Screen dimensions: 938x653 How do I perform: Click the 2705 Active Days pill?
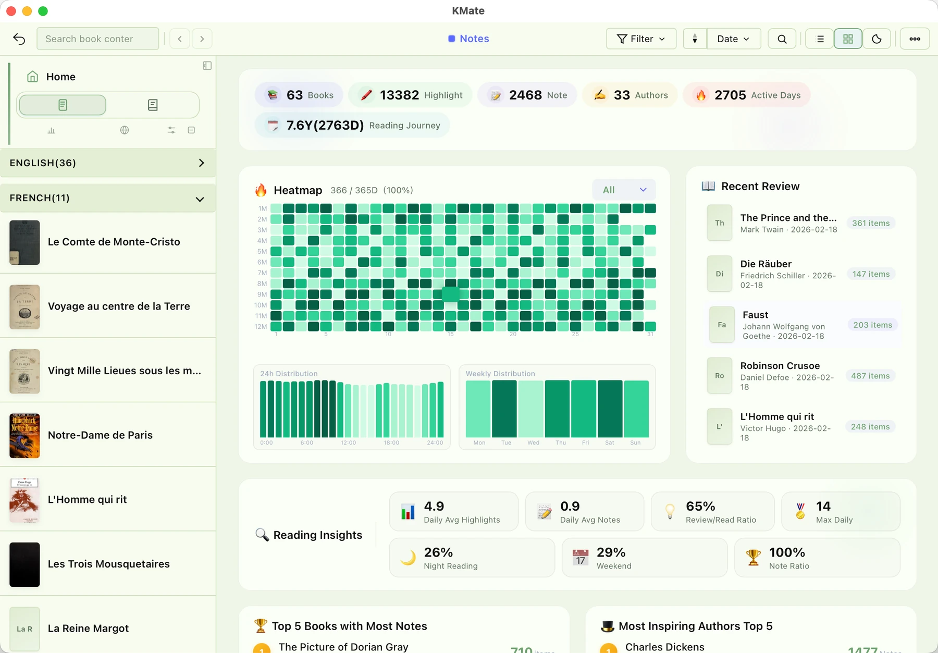point(747,95)
